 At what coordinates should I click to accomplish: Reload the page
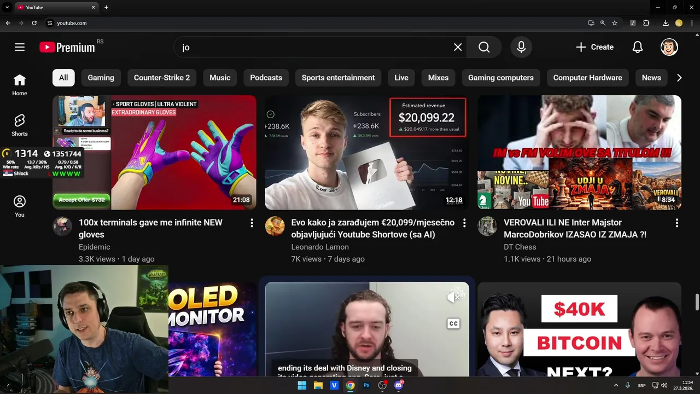[34, 23]
